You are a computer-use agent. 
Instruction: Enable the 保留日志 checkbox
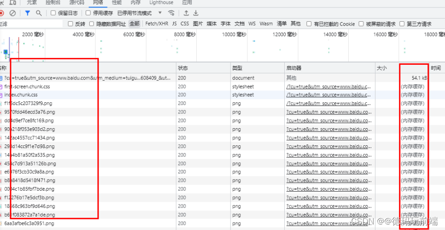click(x=53, y=13)
